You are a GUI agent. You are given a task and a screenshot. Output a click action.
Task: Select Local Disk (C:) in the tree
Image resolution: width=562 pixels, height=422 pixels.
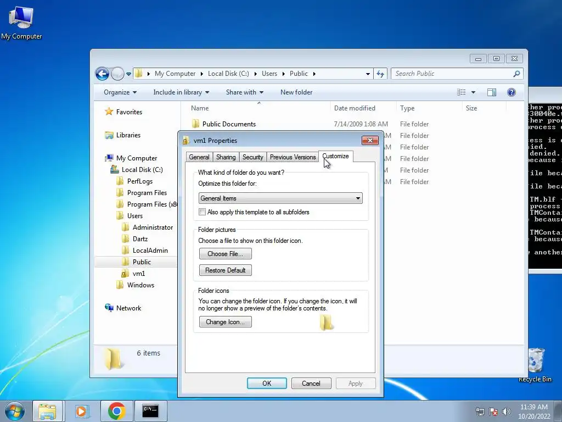pos(137,170)
